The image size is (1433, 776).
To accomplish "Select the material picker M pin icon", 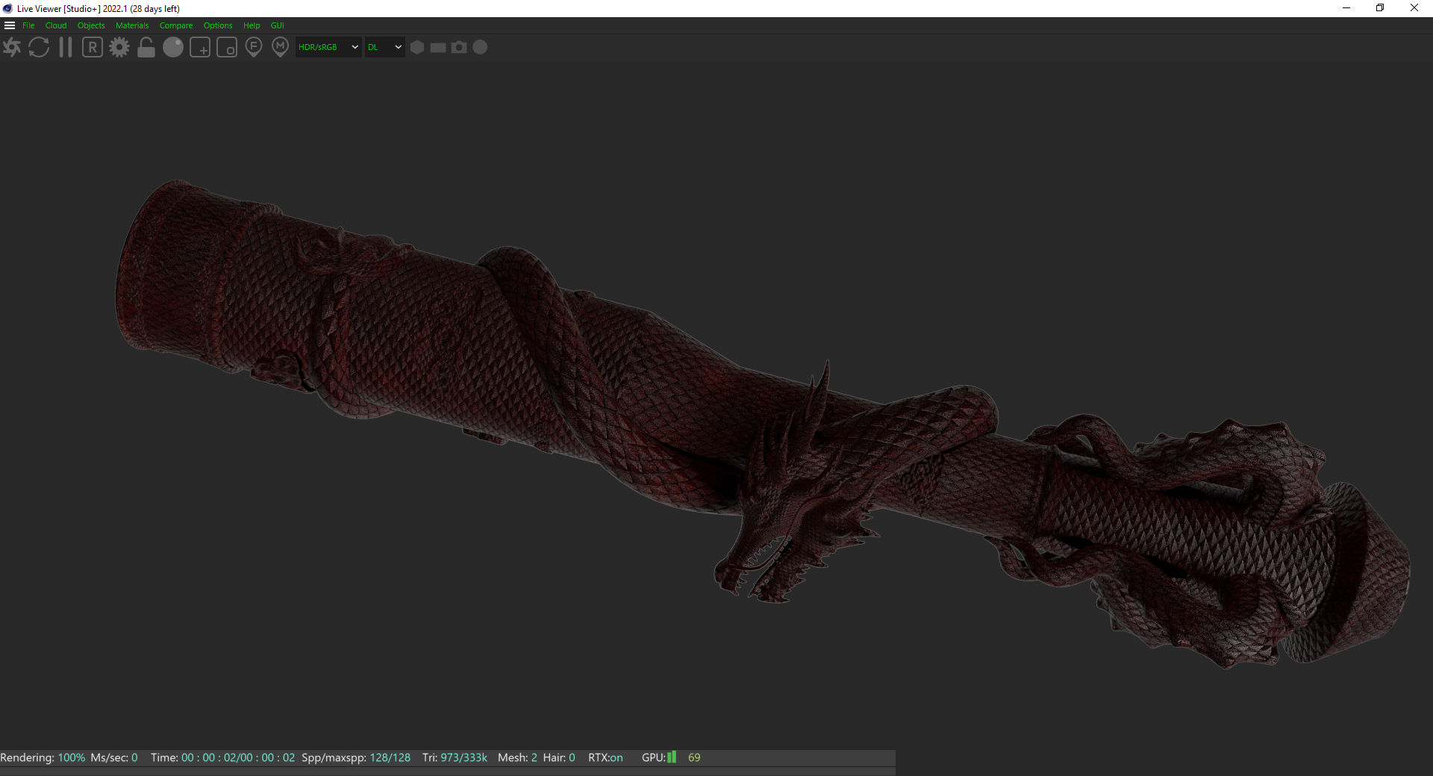I will tap(281, 48).
